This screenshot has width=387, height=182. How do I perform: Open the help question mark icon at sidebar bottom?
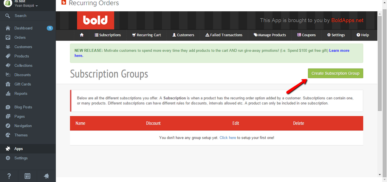pos(9,176)
